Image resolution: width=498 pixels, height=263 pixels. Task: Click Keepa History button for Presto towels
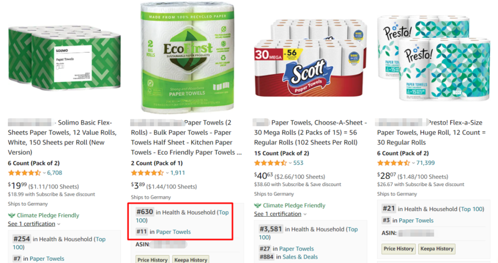pos(436,249)
